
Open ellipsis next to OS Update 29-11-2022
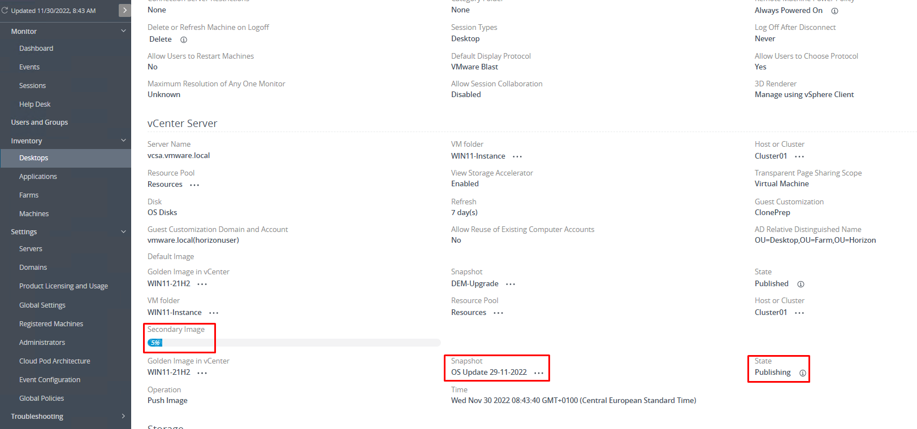click(x=539, y=373)
